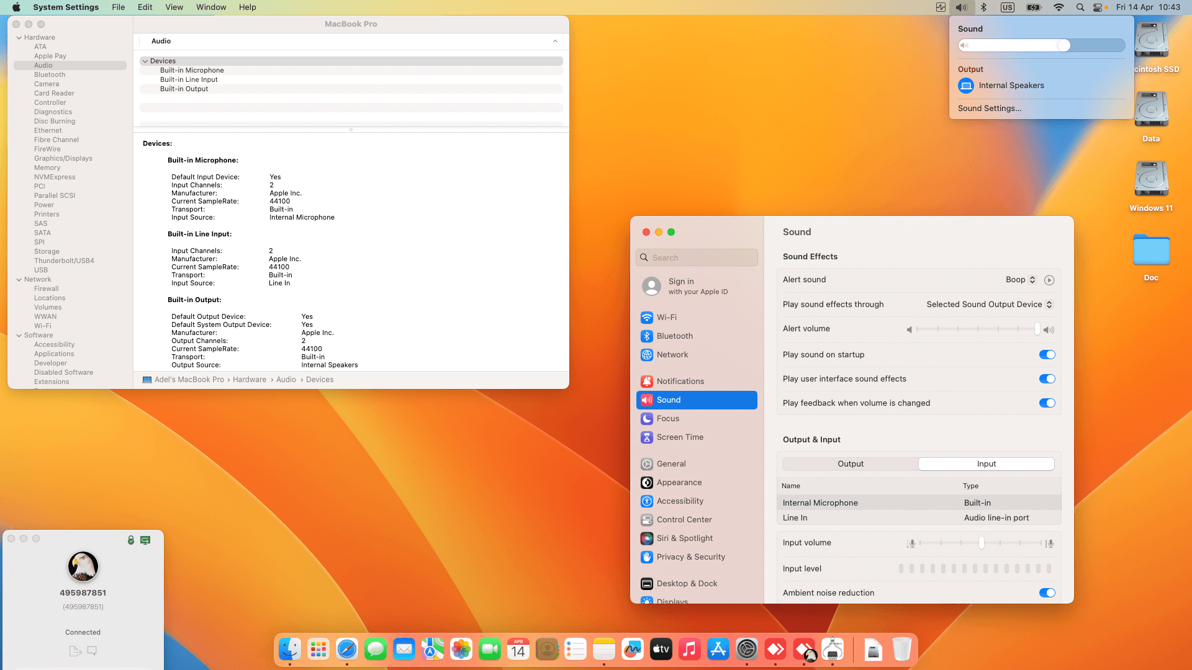Switch to the Output tab

tap(851, 464)
